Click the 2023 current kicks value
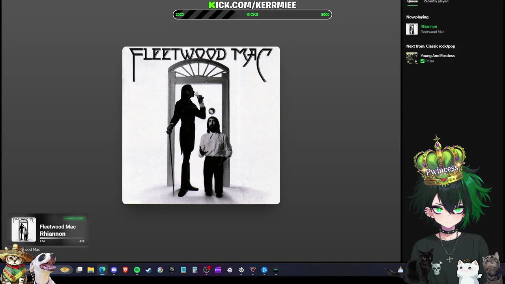 tap(180, 15)
